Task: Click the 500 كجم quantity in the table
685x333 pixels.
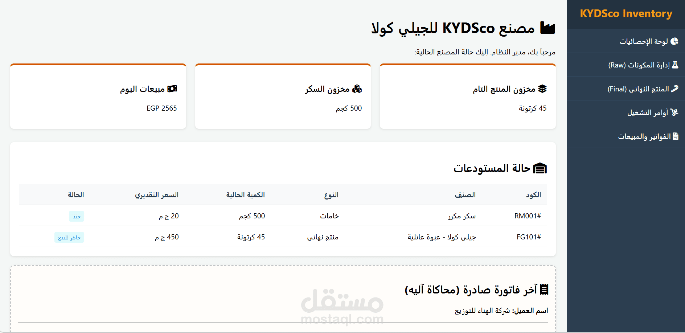Action: click(252, 216)
